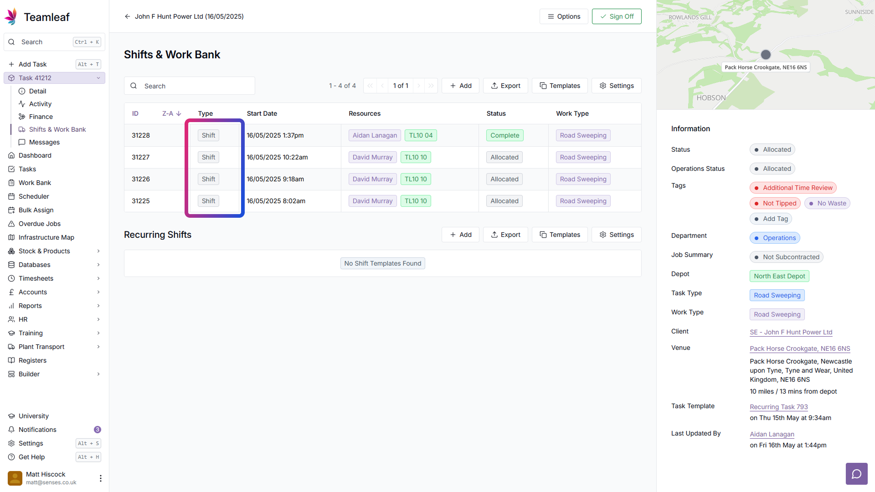Click the Add Tag chip
Screen dimensions: 875x492
(771, 219)
